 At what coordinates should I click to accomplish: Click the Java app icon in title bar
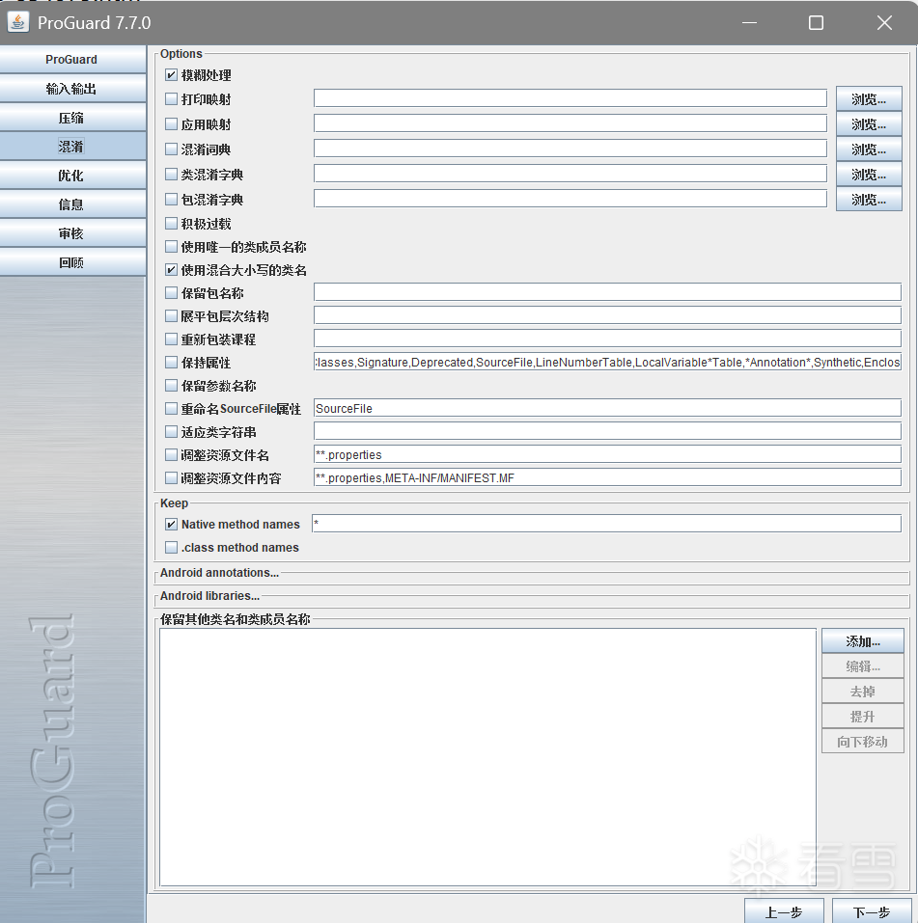17,22
